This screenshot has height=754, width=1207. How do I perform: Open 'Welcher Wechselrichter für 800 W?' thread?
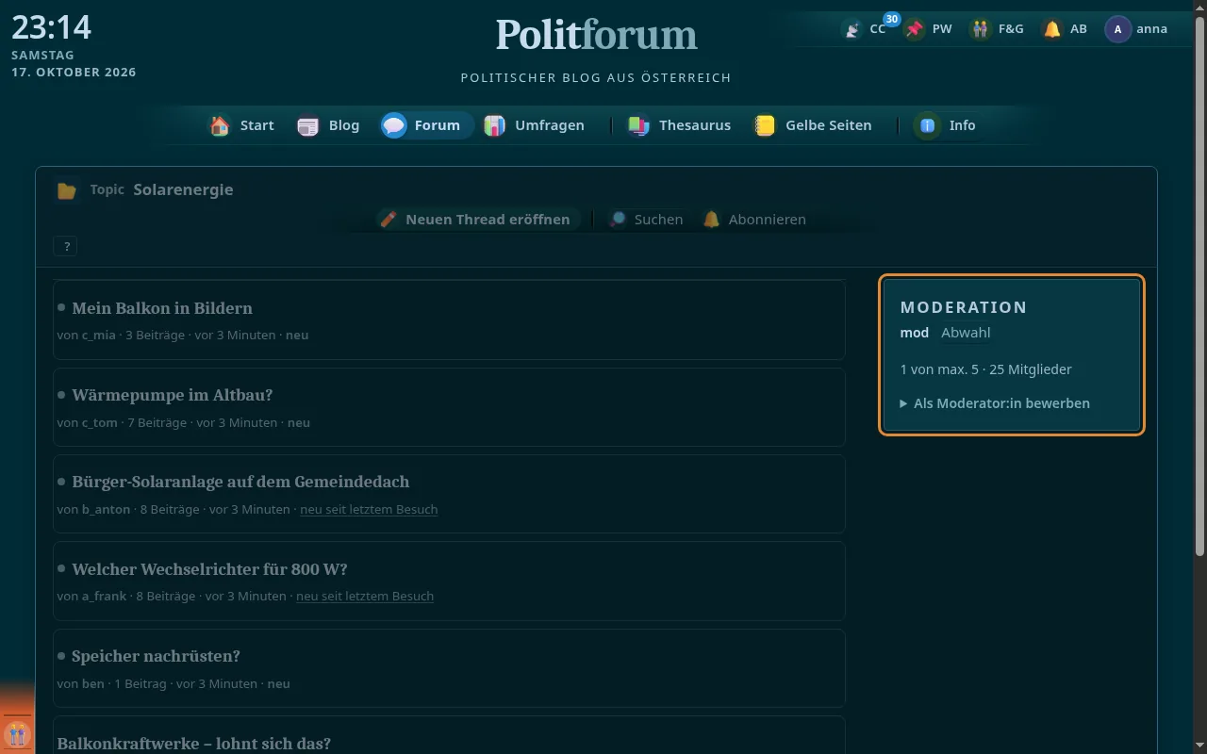tap(209, 569)
